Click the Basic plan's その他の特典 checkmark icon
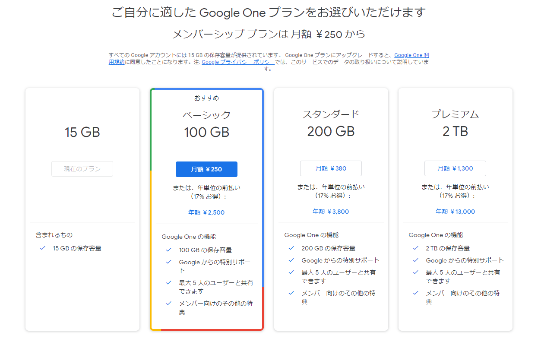The height and width of the screenshot is (345, 541). point(169,304)
